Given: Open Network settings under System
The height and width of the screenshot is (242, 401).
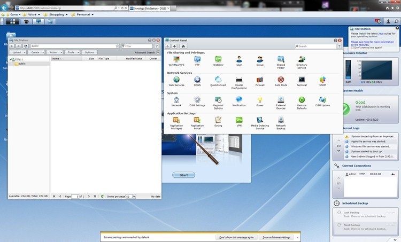Looking at the screenshot, I should [176, 101].
